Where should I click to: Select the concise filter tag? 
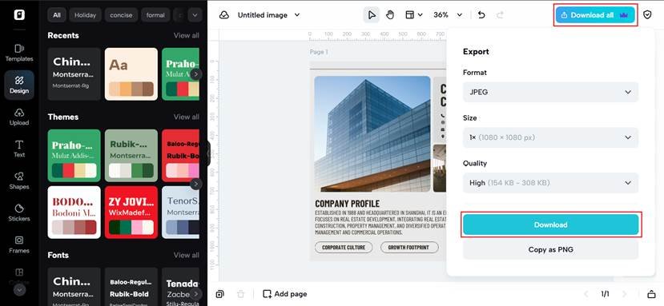(x=122, y=15)
